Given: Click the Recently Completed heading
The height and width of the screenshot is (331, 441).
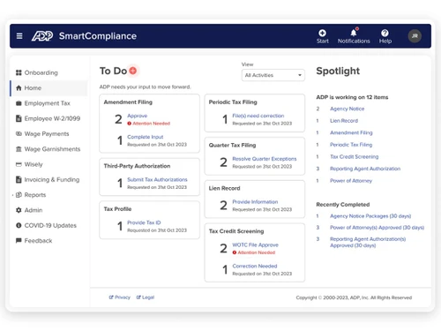Looking at the screenshot, I should [x=343, y=205].
